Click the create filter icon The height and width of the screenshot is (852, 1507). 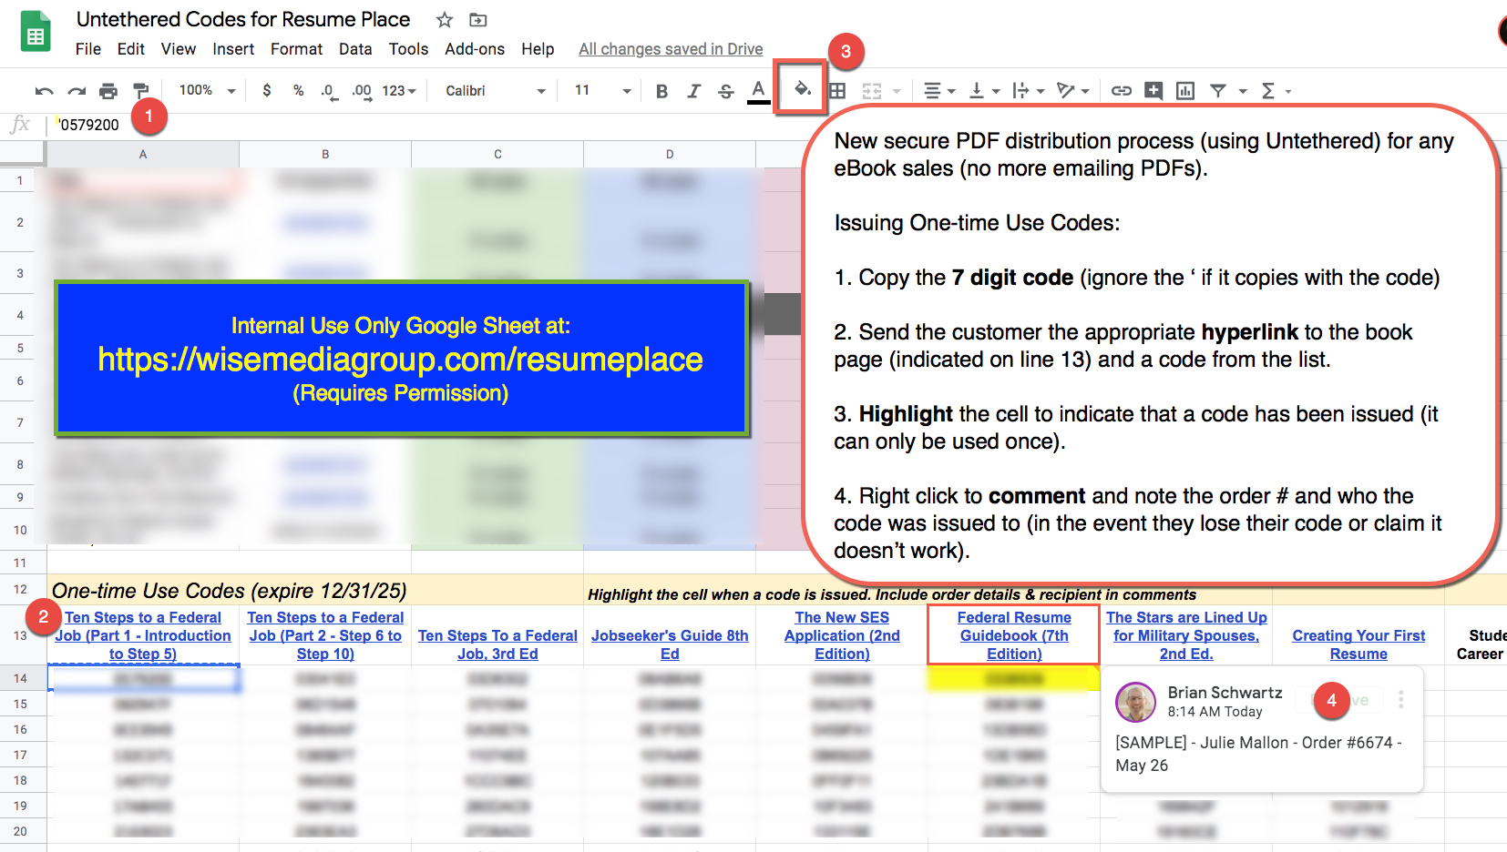1218,91
